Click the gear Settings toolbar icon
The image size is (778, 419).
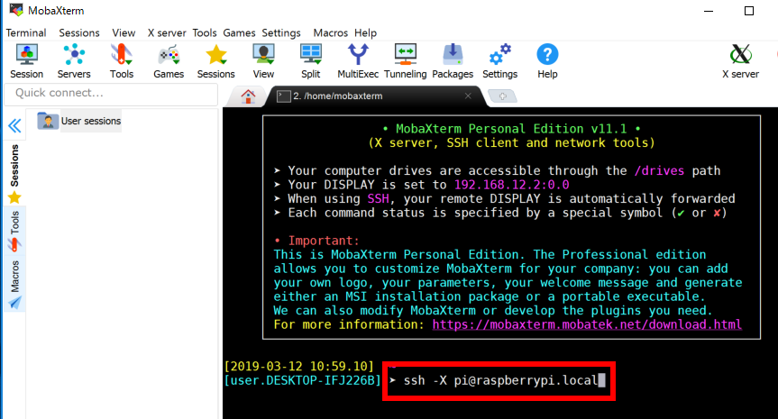499,61
